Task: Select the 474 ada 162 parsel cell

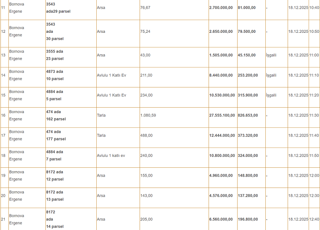Action: click(x=56, y=115)
